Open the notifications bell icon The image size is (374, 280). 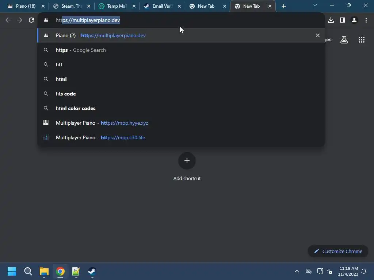(x=364, y=271)
